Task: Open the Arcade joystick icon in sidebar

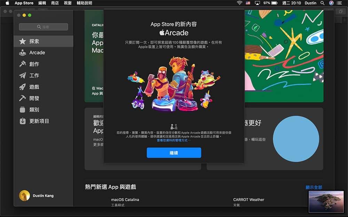Action: [22, 53]
